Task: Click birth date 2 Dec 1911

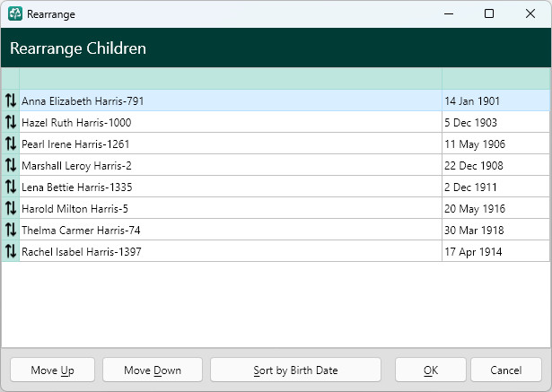Action: [470, 187]
